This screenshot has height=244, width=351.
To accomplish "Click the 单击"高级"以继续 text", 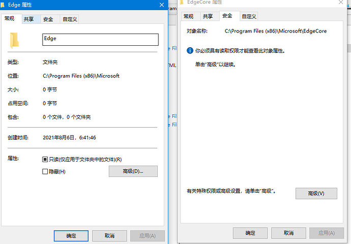I will click(215, 65).
